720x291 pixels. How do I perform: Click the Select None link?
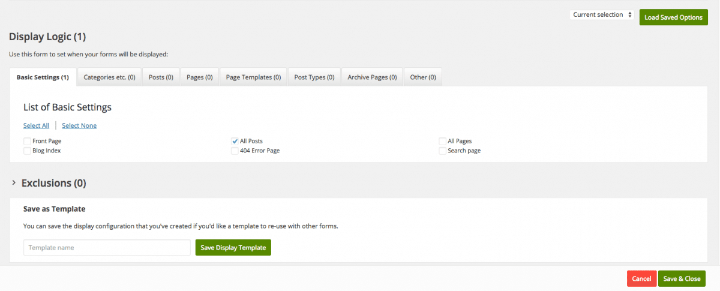click(x=79, y=125)
